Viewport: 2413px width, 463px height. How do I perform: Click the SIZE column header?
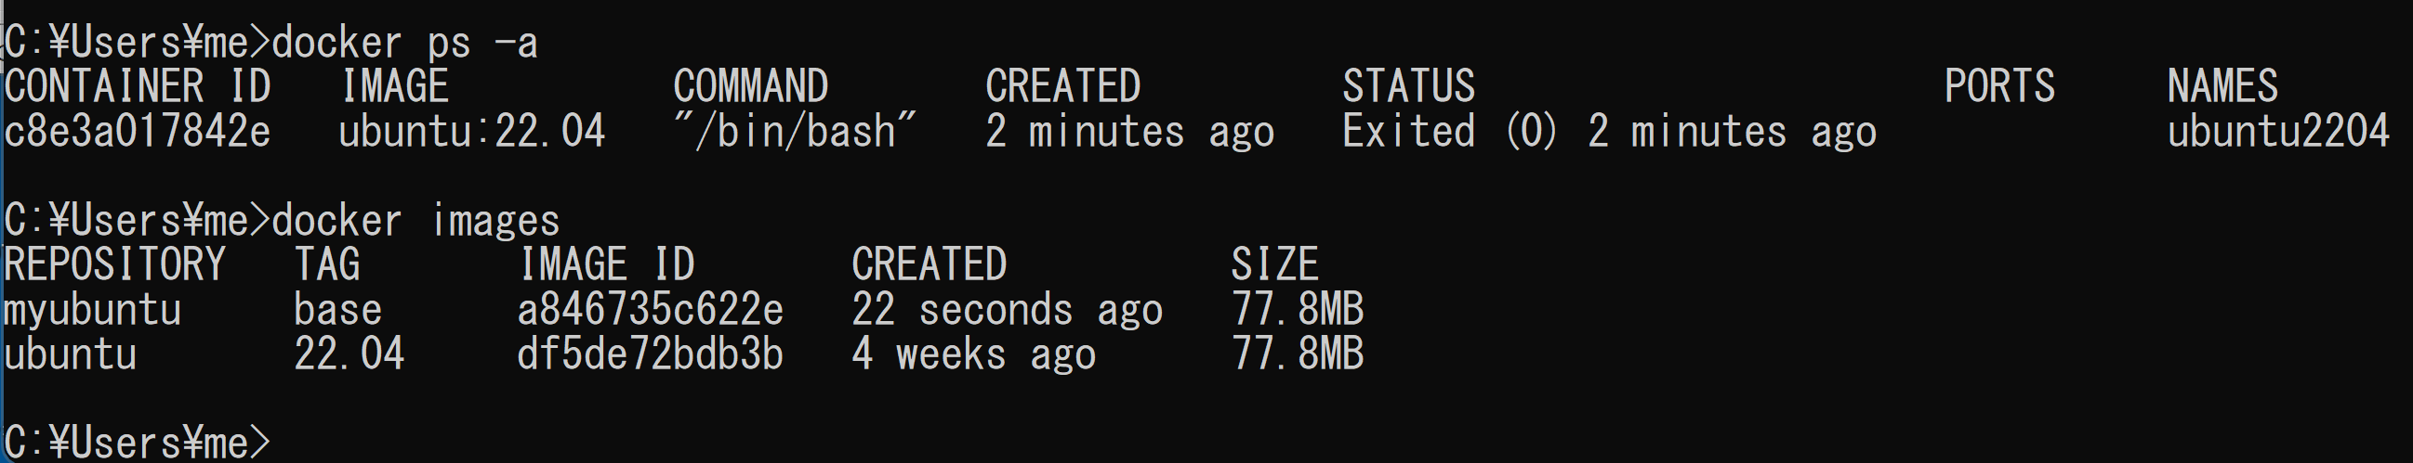tap(1275, 264)
